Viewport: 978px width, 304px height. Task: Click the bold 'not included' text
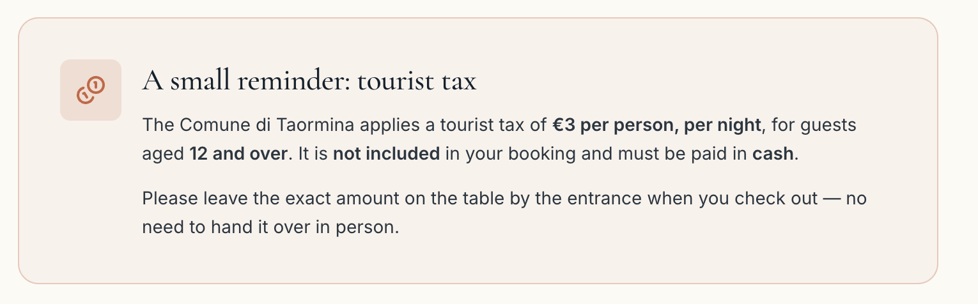pos(386,155)
